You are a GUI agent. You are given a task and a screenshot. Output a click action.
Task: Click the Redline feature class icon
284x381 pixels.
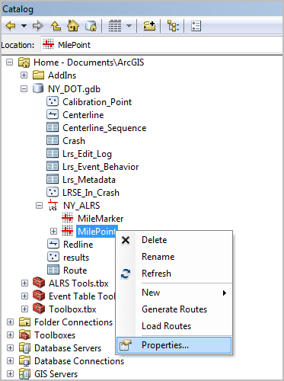pyautogui.click(x=53, y=244)
